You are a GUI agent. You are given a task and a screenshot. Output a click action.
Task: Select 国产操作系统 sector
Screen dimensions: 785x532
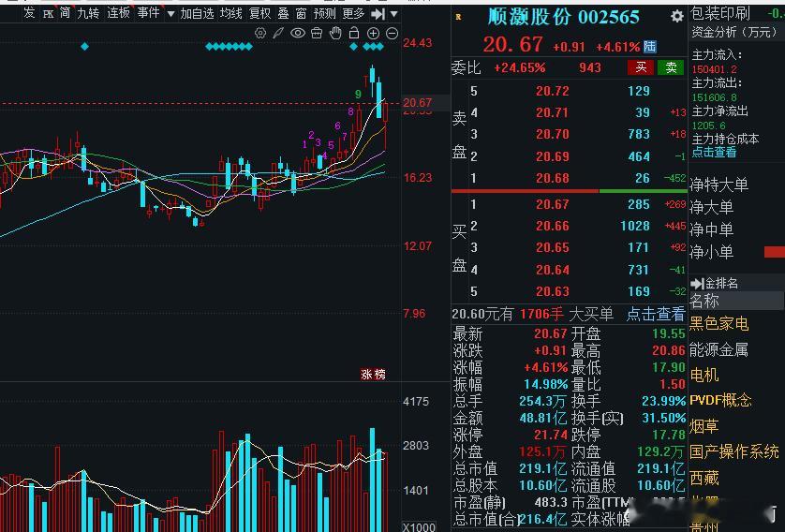pos(734,451)
